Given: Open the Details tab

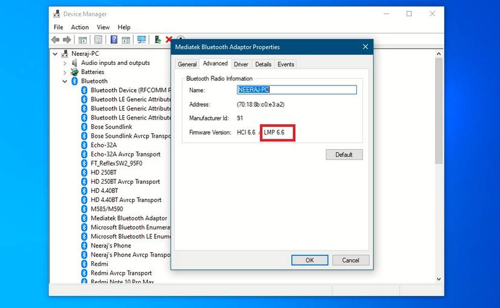Looking at the screenshot, I should click(263, 64).
